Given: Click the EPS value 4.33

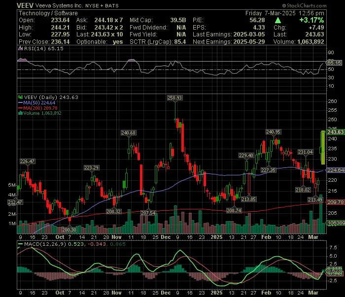Looking at the screenshot, I should 259,28.
